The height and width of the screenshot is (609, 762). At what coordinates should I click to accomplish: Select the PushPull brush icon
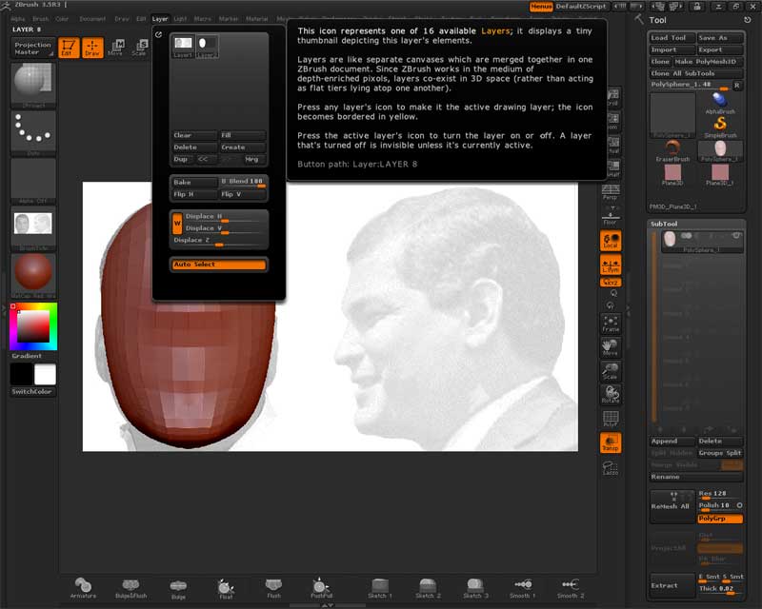pos(321,588)
